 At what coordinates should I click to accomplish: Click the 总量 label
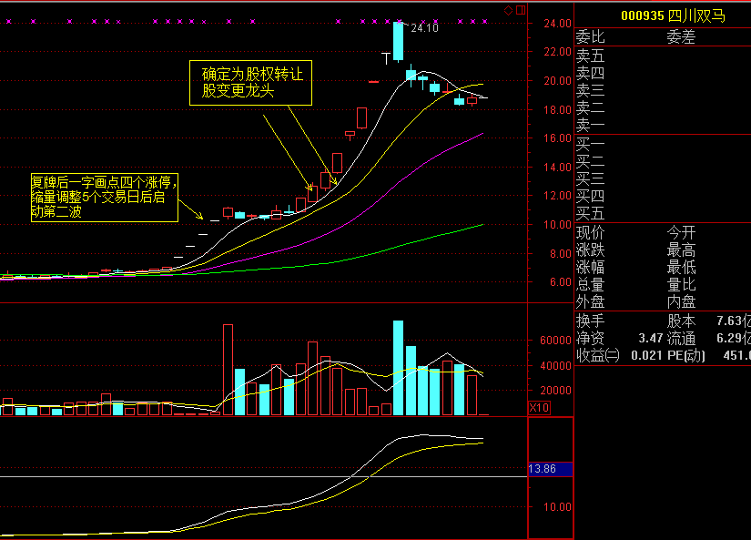590,285
